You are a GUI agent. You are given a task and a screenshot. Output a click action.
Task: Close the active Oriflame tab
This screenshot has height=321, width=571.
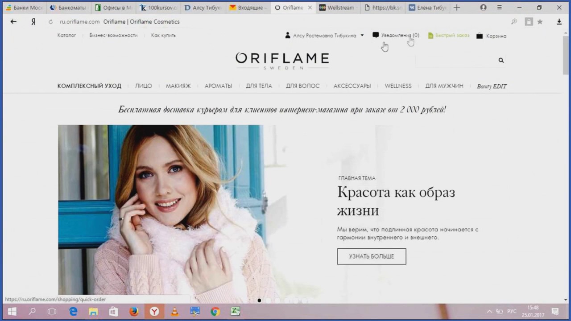click(310, 8)
